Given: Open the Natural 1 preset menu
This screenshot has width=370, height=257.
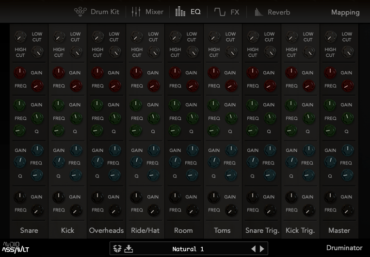Looking at the screenshot, I should 188,249.
